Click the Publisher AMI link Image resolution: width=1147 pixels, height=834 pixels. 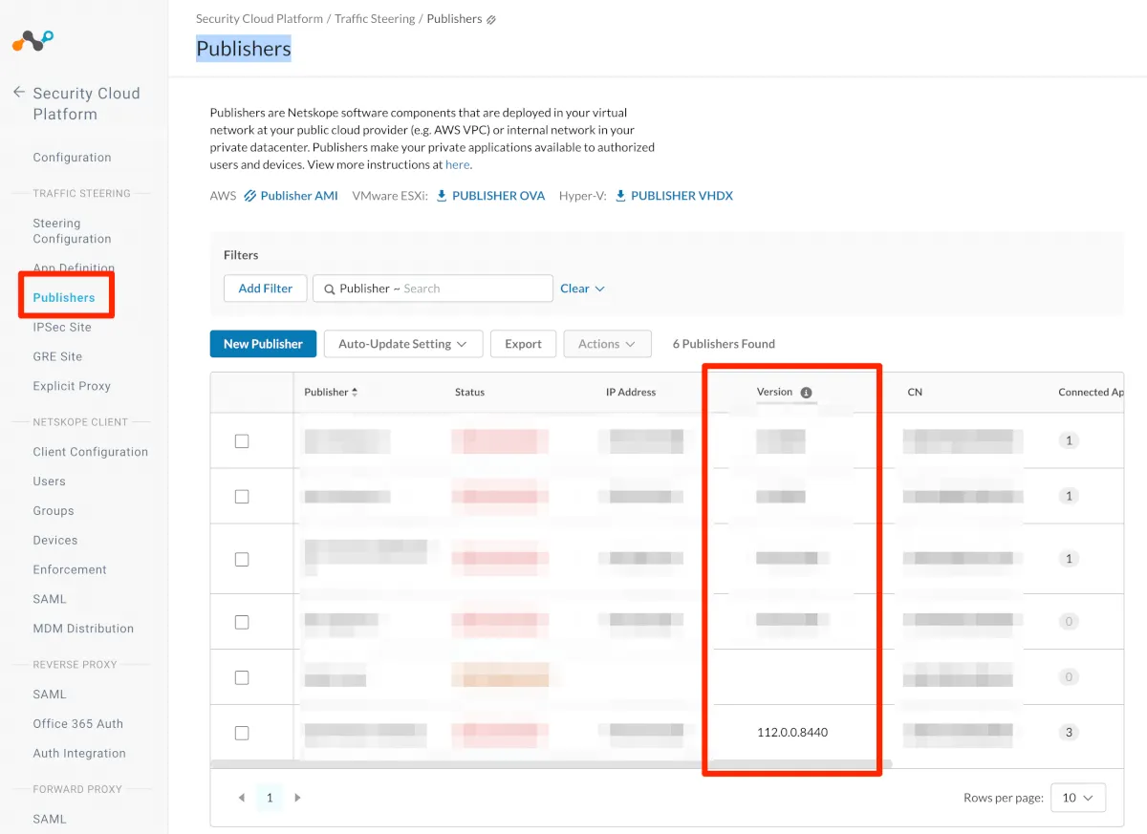point(299,196)
